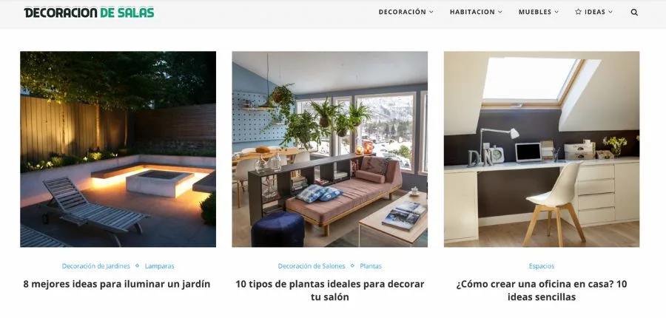Viewport: 666px width, 318px height.
Task: Expand the Habitacion menu chevron
Action: [500, 13]
